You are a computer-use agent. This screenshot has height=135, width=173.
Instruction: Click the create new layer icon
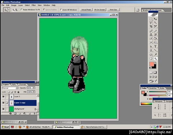tap(30, 113)
